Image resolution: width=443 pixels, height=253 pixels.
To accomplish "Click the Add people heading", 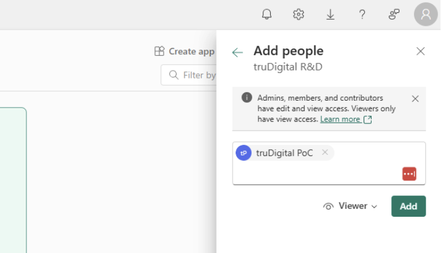I will [x=288, y=51].
